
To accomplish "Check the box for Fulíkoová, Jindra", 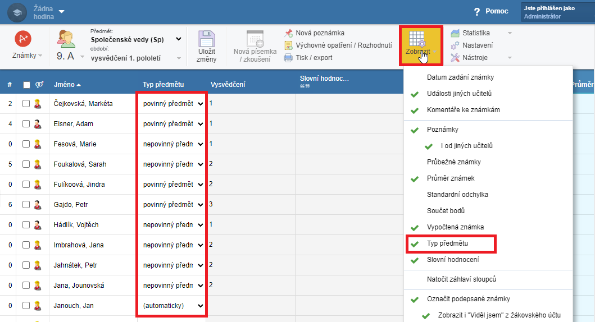I will pos(26,184).
